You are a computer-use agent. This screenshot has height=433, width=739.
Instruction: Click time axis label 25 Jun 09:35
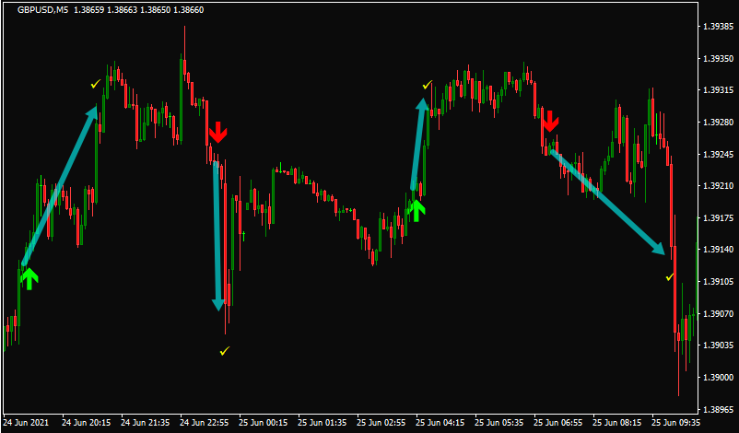click(675, 423)
